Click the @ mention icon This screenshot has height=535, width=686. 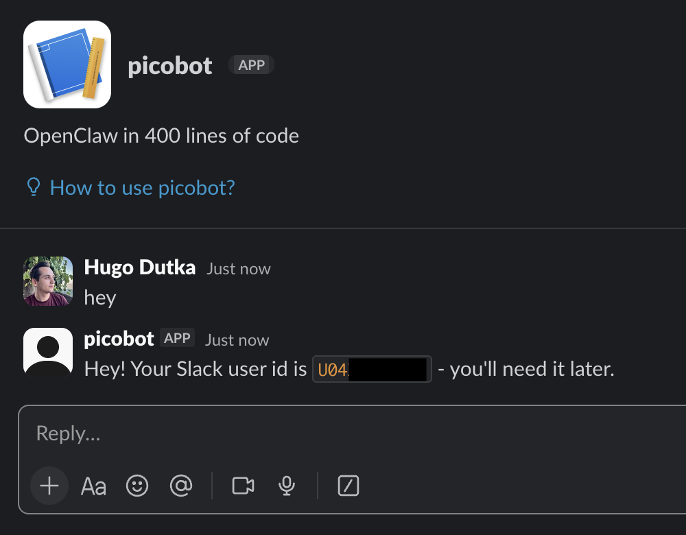pos(181,486)
